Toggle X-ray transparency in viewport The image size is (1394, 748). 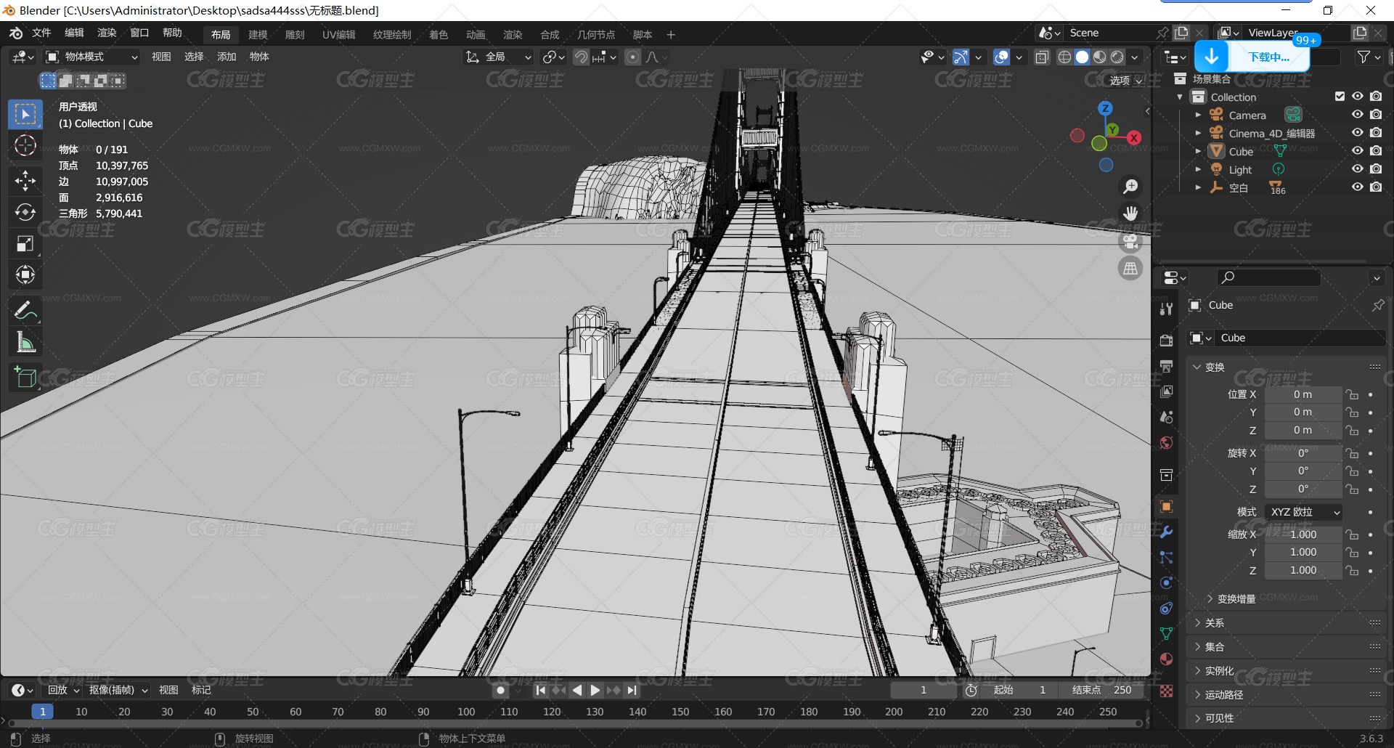coord(1042,57)
